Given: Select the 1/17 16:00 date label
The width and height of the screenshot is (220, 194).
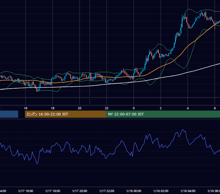Looking at the screenshot, I should [x=26, y=191].
